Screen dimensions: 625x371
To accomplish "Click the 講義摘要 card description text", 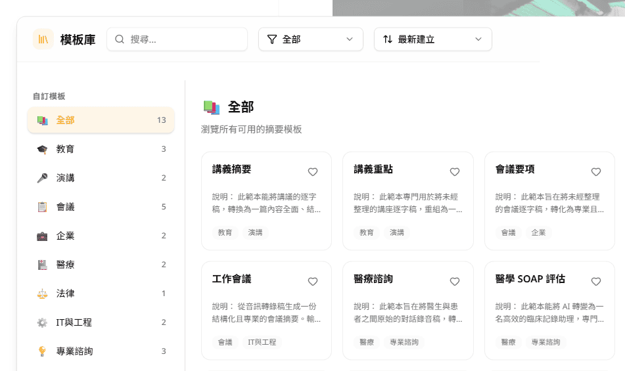I will point(266,203).
